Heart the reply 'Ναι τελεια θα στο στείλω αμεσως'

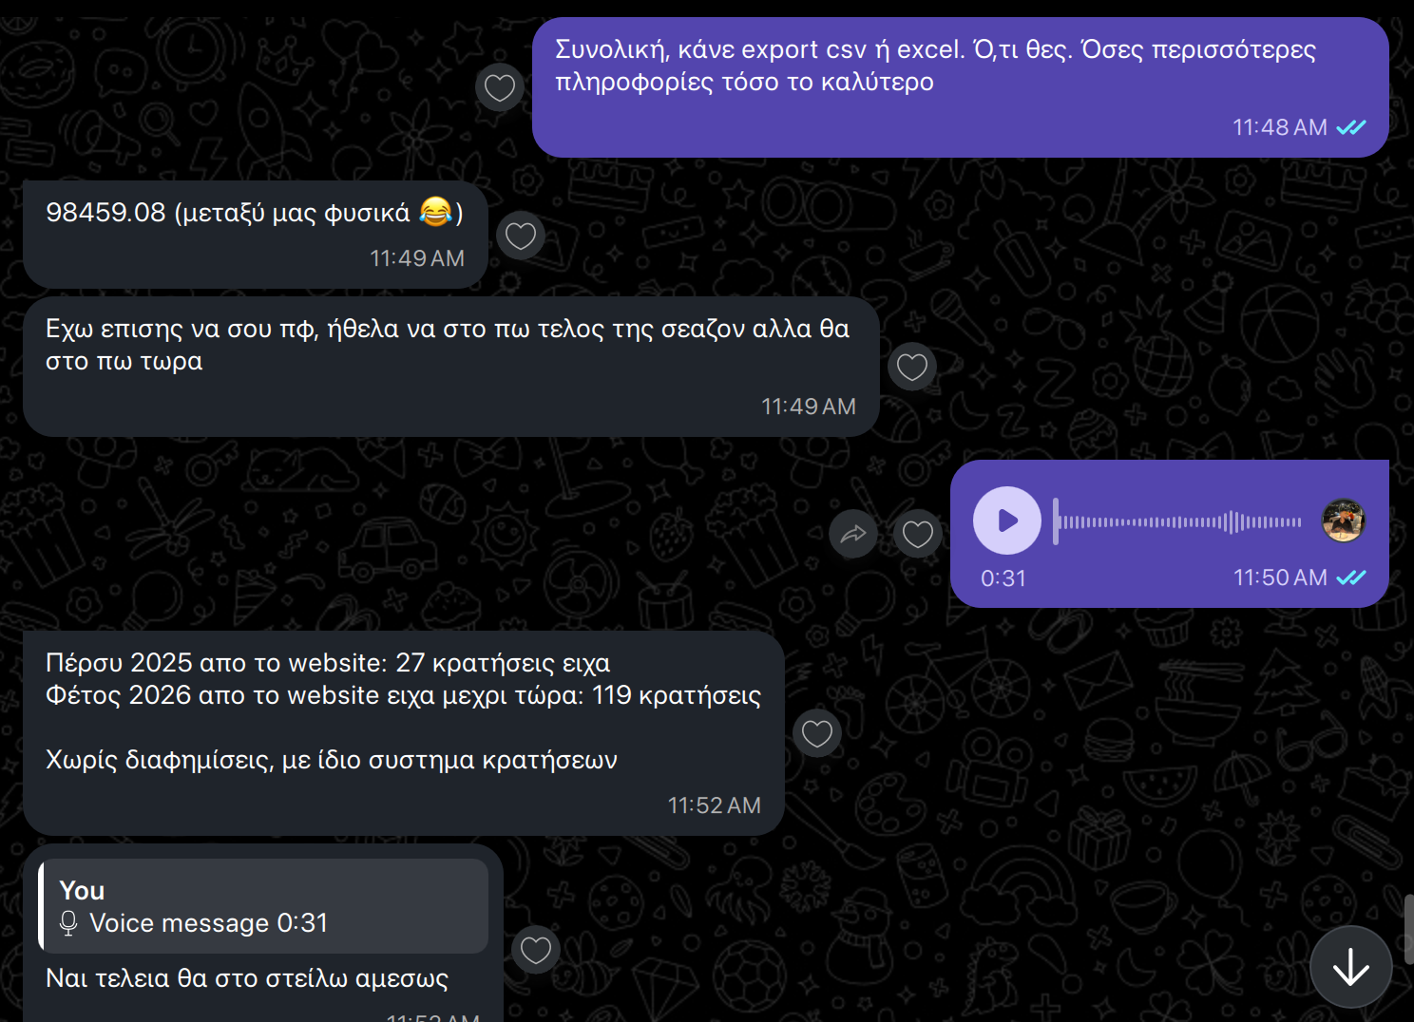point(536,950)
